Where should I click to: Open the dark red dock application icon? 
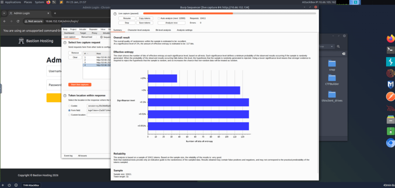[390, 108]
